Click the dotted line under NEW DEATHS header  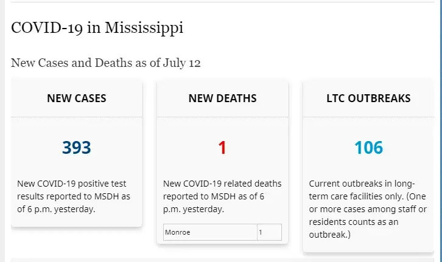[x=222, y=117]
